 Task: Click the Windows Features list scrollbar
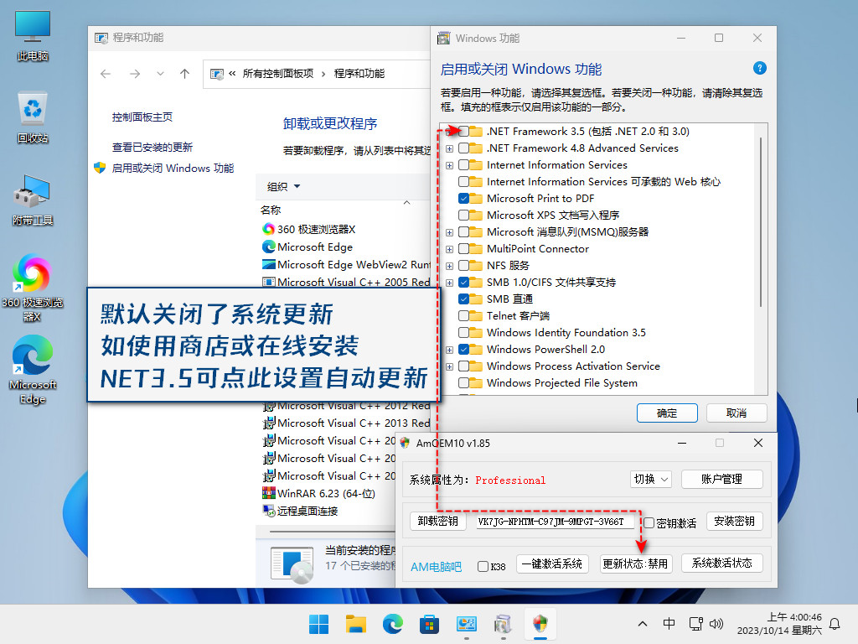pos(761,221)
